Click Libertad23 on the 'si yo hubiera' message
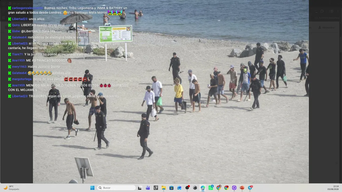This screenshot has height=192, width=342. (20, 43)
